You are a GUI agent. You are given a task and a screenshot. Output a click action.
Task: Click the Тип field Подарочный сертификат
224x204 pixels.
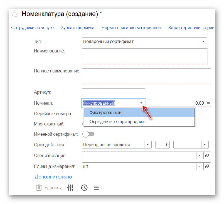[141, 41]
